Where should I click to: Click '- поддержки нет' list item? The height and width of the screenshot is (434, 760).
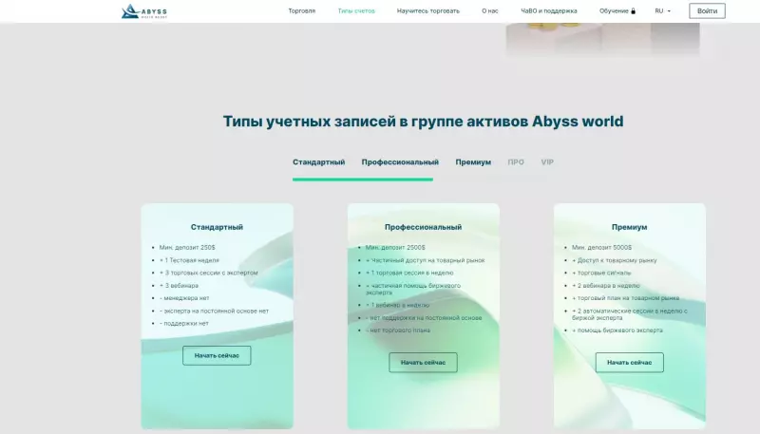pos(183,324)
